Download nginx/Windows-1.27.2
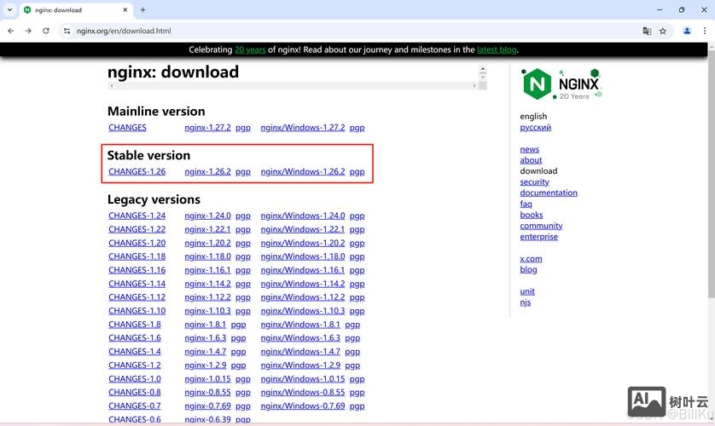 point(303,128)
